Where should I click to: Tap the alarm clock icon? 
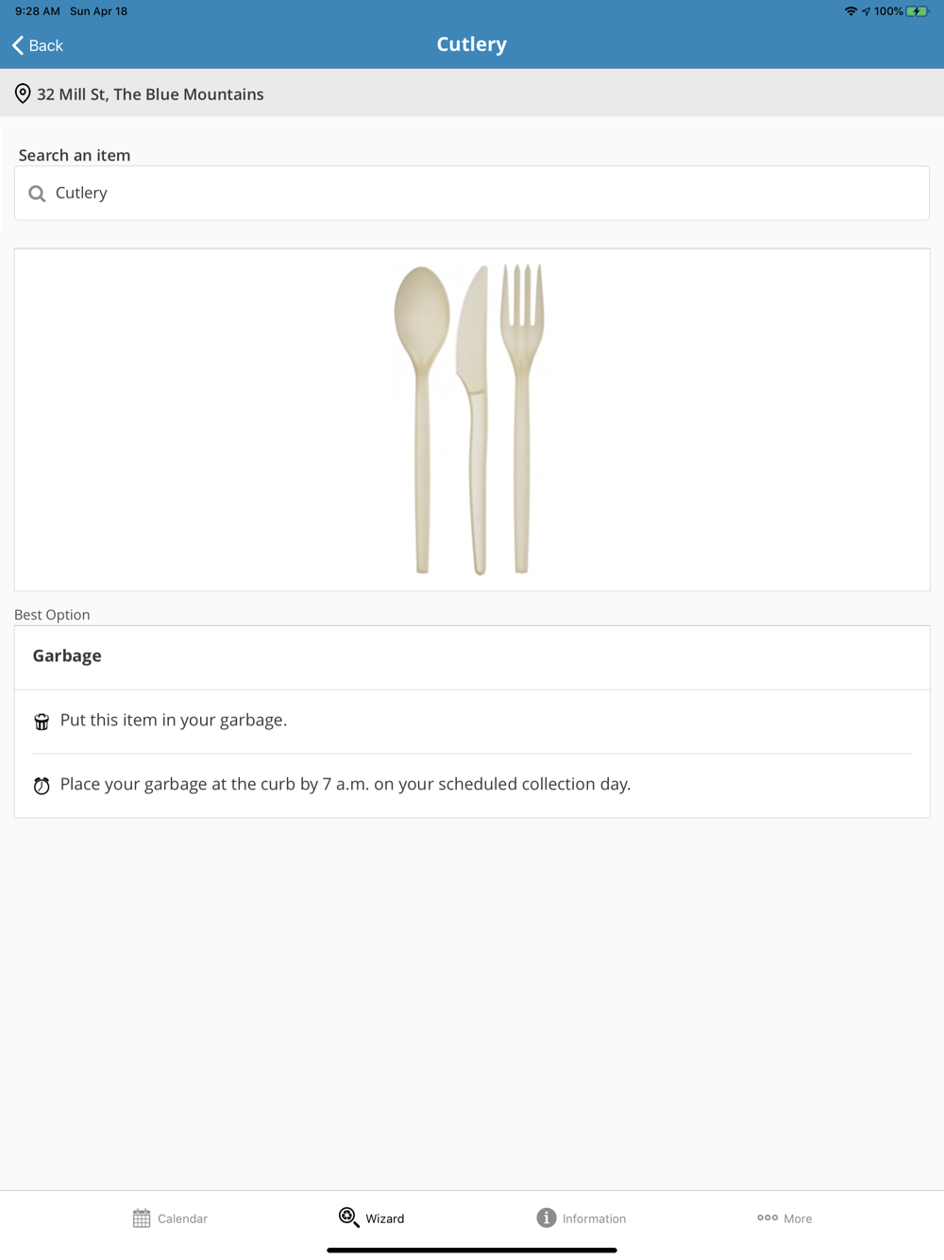coord(42,786)
